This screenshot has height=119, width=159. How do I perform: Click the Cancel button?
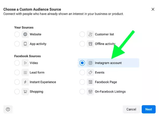(131, 109)
